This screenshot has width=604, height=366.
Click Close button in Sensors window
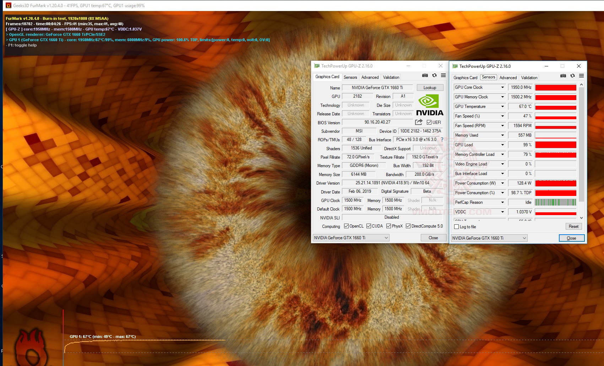pos(571,238)
